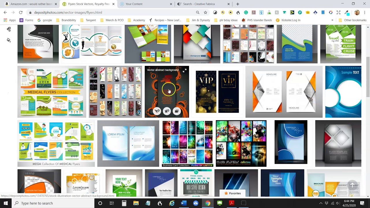
Task: Open the fullscreen-corners extension icon
Action: pos(338,12)
